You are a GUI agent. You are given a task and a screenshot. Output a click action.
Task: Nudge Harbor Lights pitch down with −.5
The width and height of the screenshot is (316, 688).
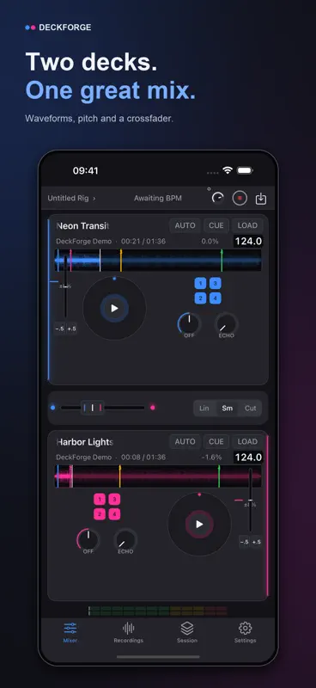click(245, 542)
